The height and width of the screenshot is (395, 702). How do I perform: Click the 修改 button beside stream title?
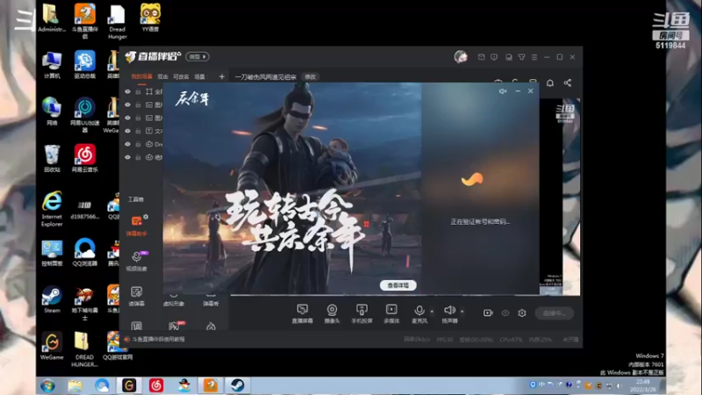coord(310,76)
